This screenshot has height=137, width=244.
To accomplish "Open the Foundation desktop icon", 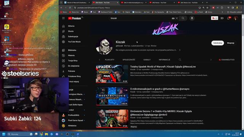I will pos(7,4).
